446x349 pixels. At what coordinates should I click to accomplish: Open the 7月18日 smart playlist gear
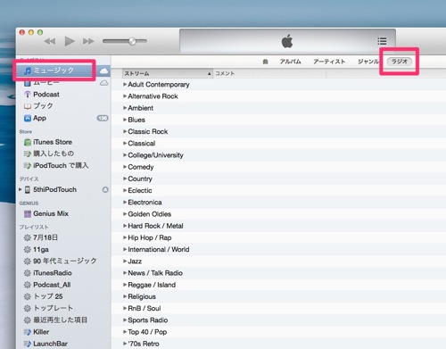(28, 237)
